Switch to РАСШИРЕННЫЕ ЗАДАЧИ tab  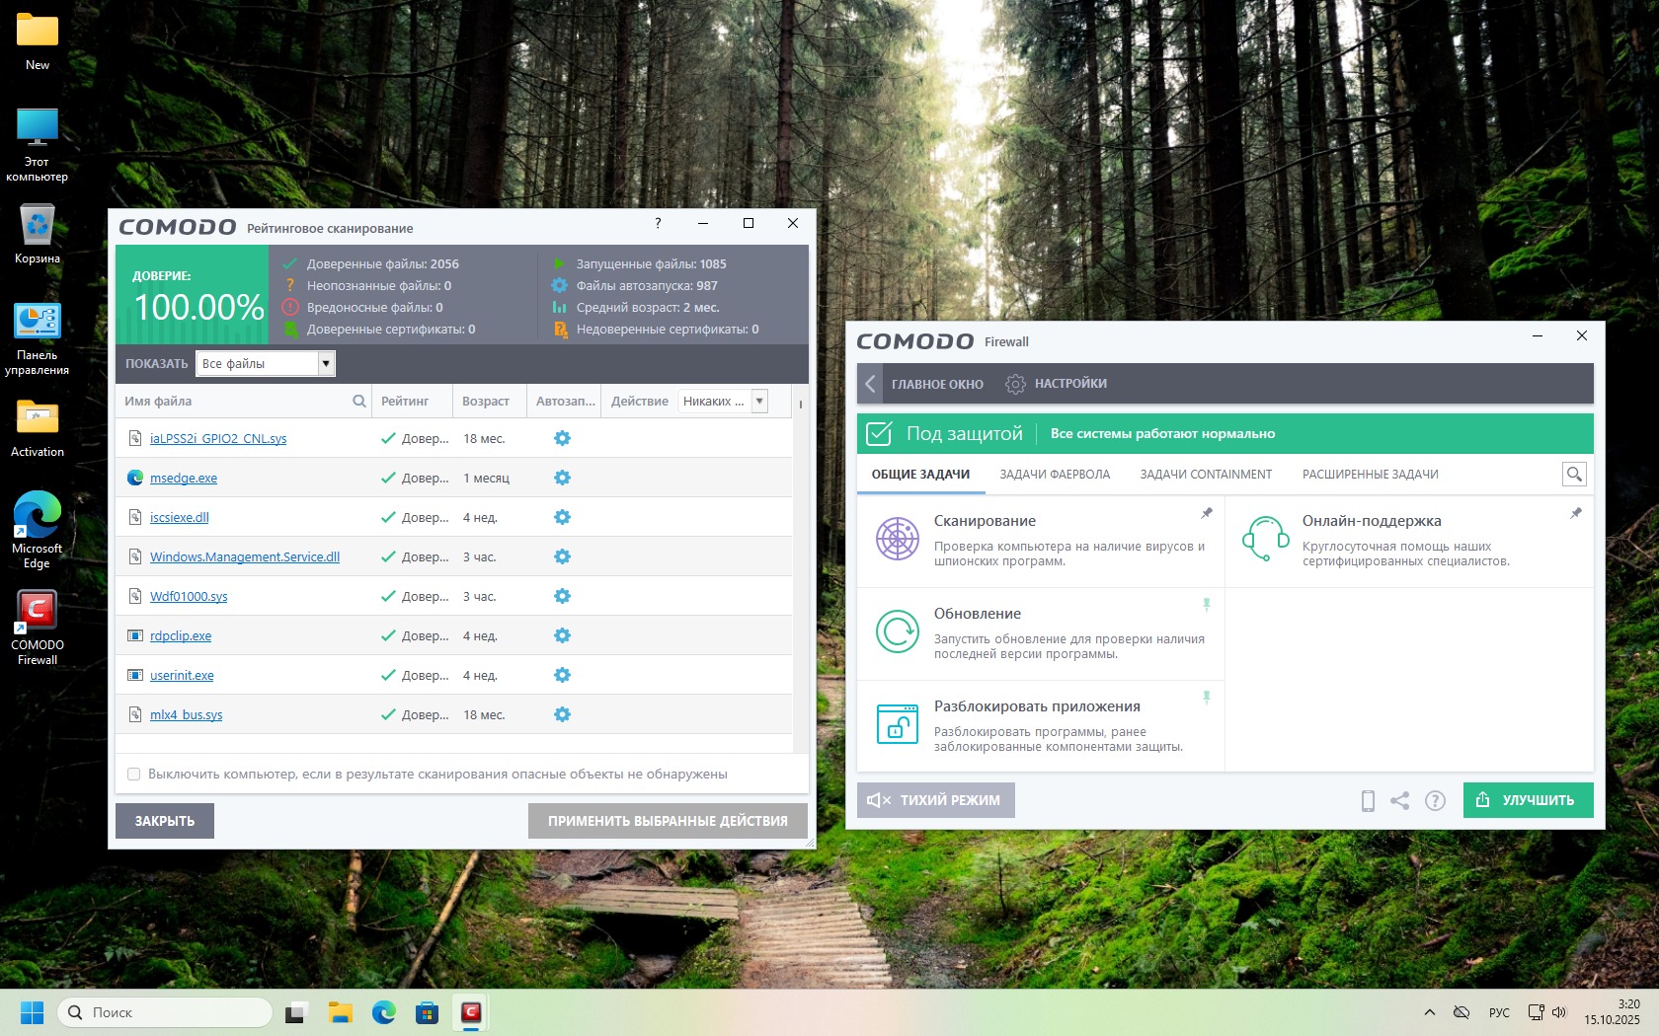coord(1370,475)
